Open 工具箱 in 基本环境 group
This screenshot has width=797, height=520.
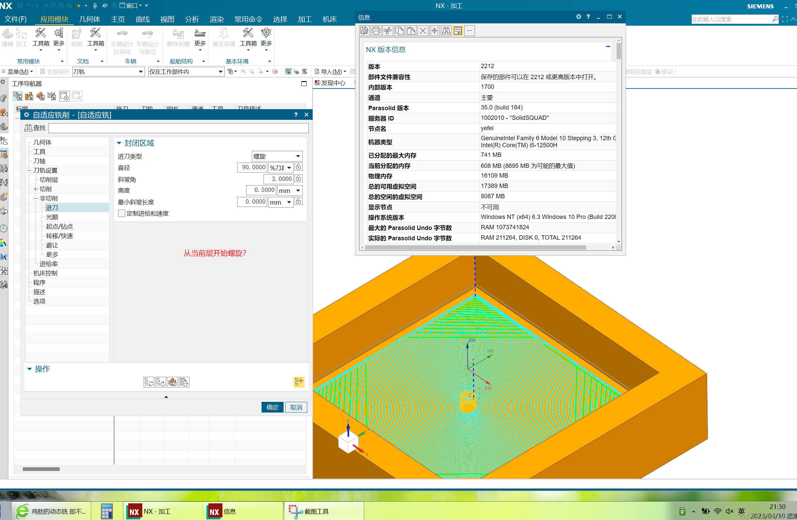248,39
